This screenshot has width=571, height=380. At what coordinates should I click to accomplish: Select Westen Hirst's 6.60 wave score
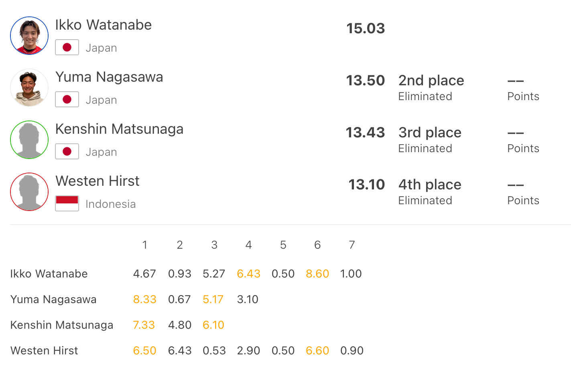click(x=317, y=351)
